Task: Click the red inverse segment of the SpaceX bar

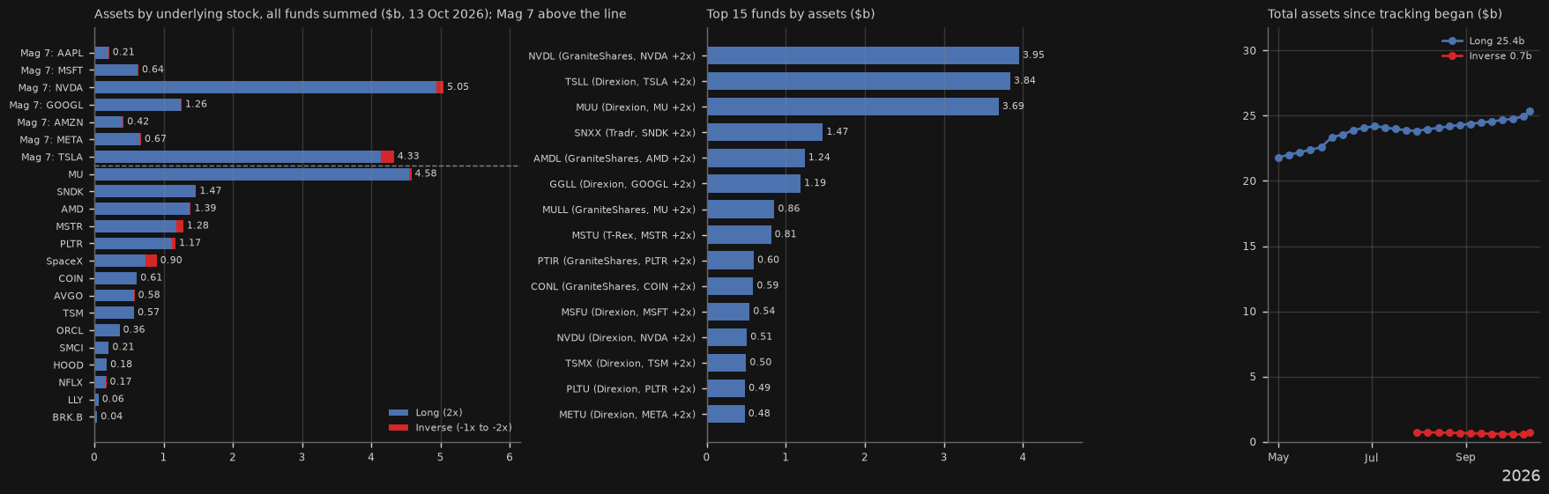Action: coord(151,261)
